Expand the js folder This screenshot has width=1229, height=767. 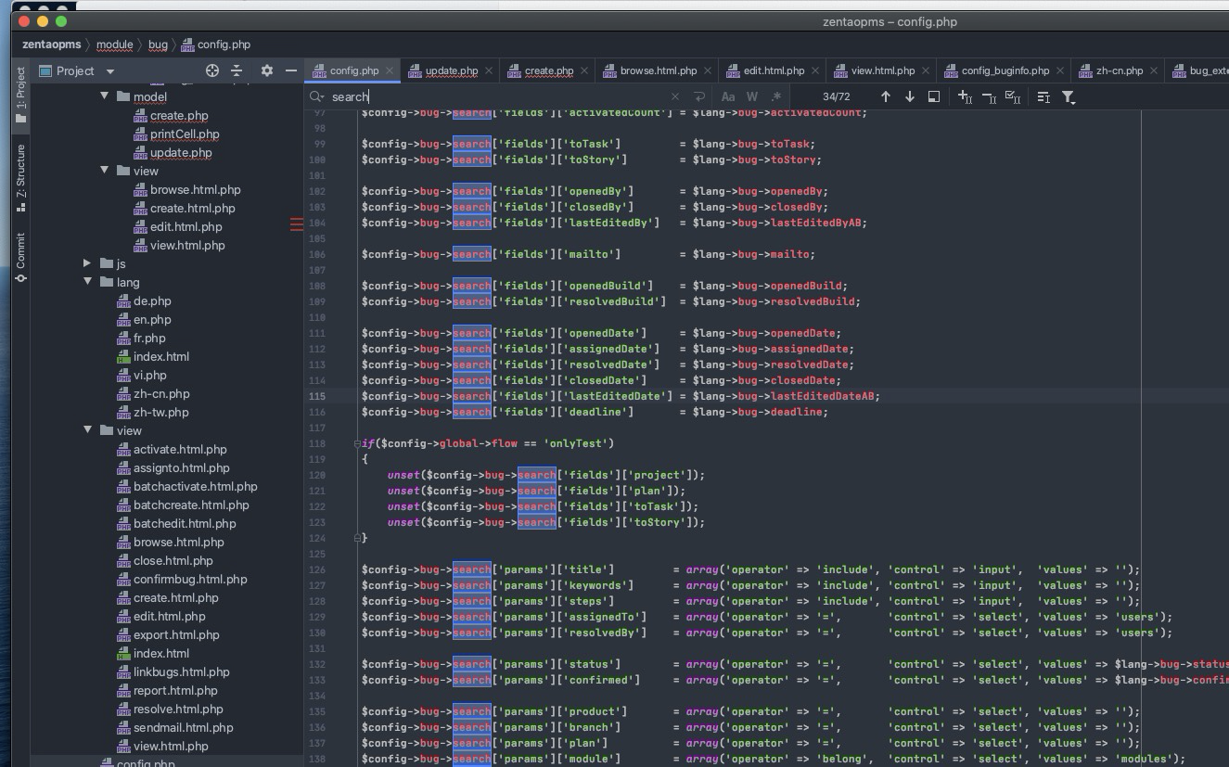pos(87,263)
